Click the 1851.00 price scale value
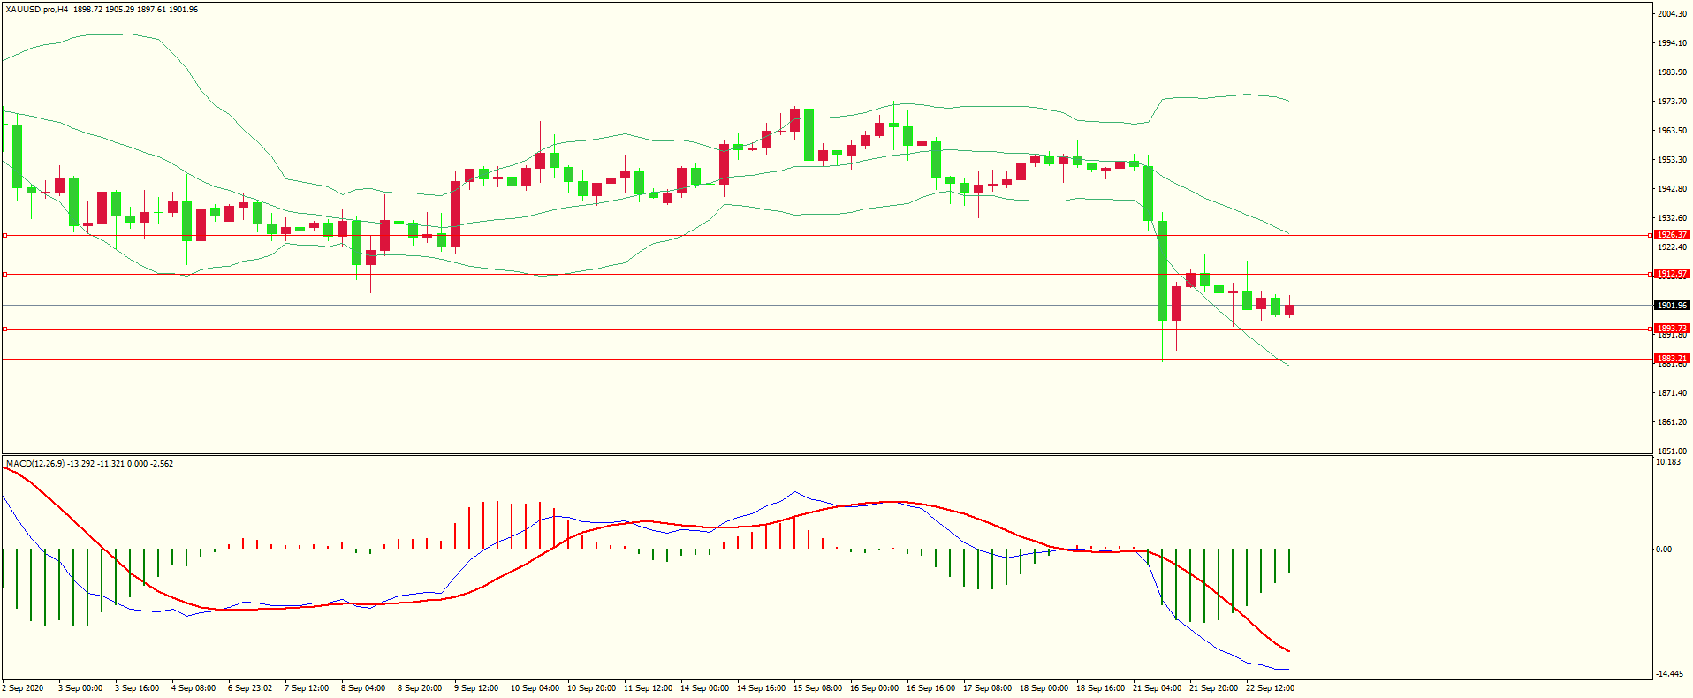1693x698 pixels. pyautogui.click(x=1673, y=451)
